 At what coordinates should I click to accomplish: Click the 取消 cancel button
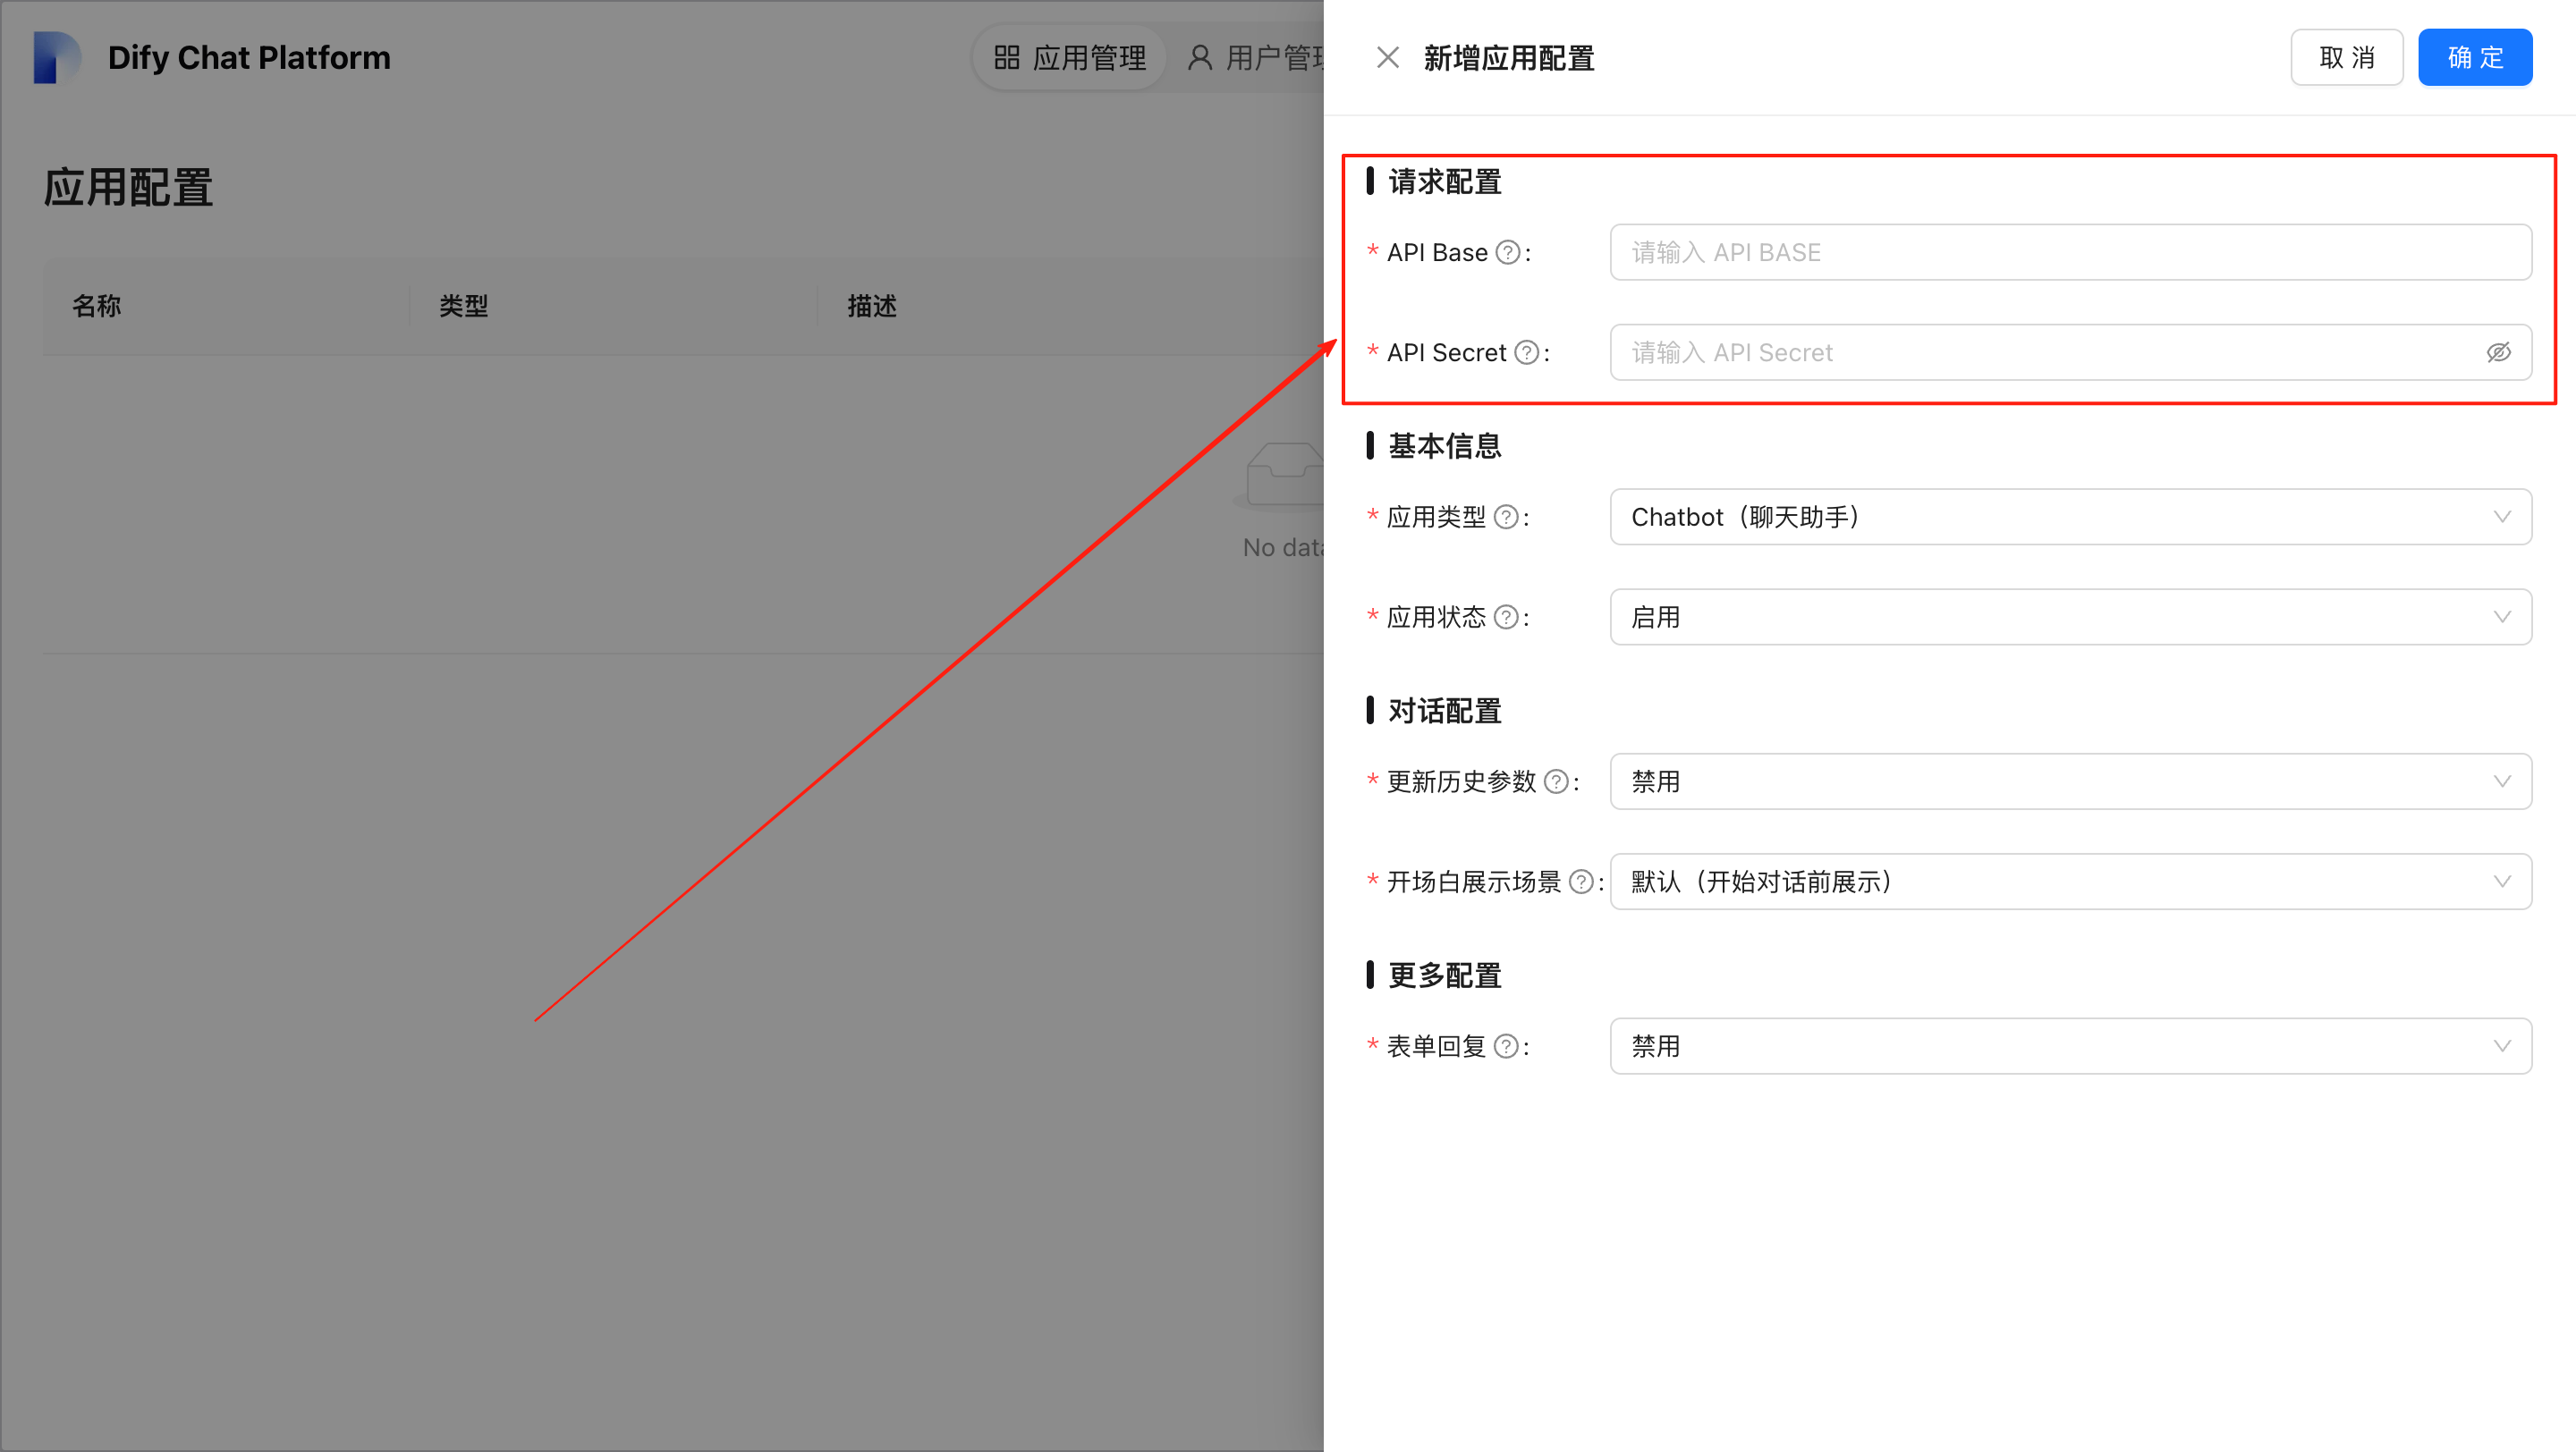(2347, 57)
